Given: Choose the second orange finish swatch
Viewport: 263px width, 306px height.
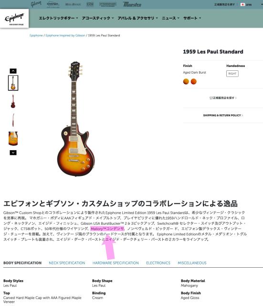Looking at the screenshot, I should [193, 81].
